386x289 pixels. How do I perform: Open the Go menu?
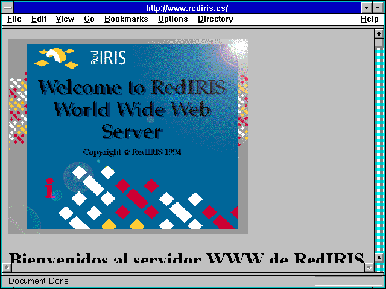tap(89, 19)
